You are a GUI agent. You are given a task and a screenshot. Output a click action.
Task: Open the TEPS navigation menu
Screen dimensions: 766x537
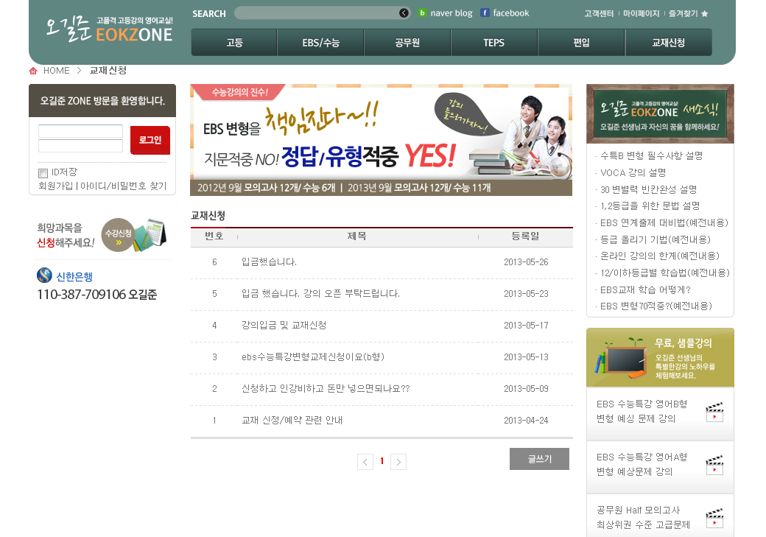tap(494, 43)
